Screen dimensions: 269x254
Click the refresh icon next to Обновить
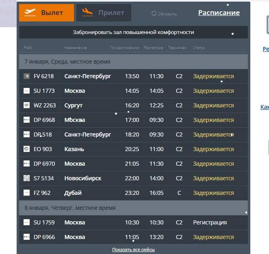click(x=154, y=14)
